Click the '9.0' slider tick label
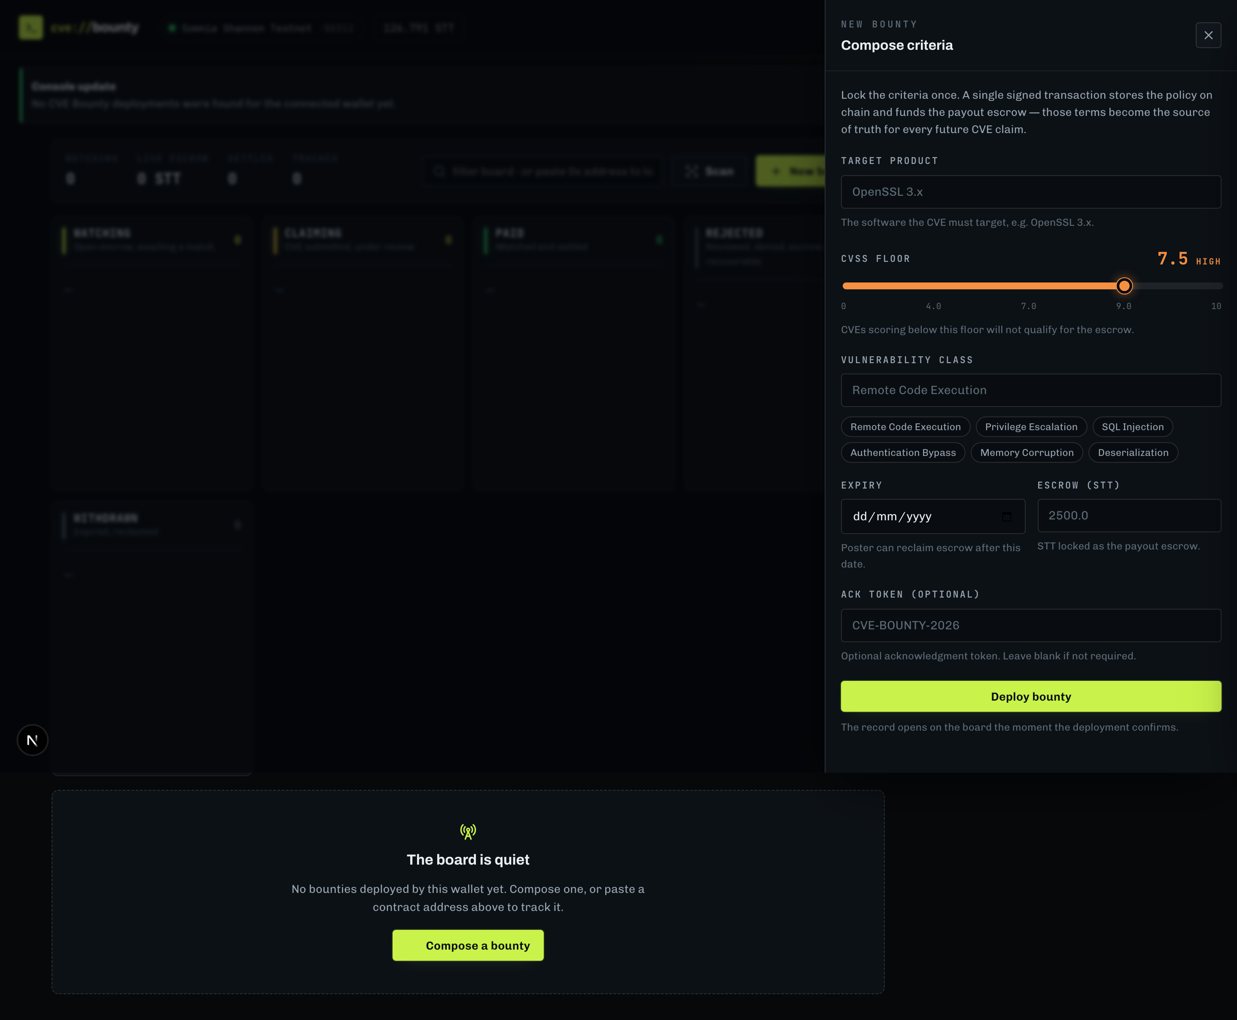1237x1020 pixels. [x=1124, y=306]
